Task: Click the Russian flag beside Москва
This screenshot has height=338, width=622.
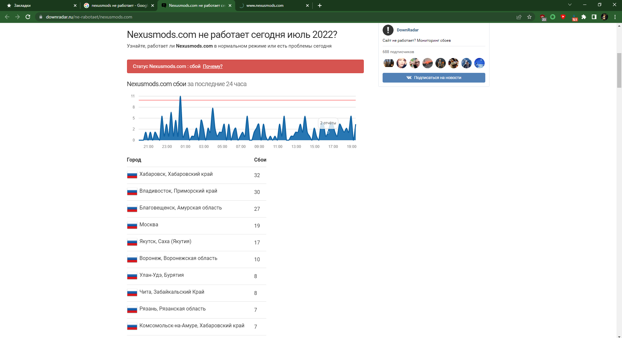Action: [x=132, y=225]
